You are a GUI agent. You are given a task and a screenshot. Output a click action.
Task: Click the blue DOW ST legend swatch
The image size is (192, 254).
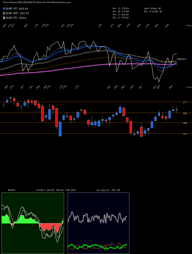point(4,8)
